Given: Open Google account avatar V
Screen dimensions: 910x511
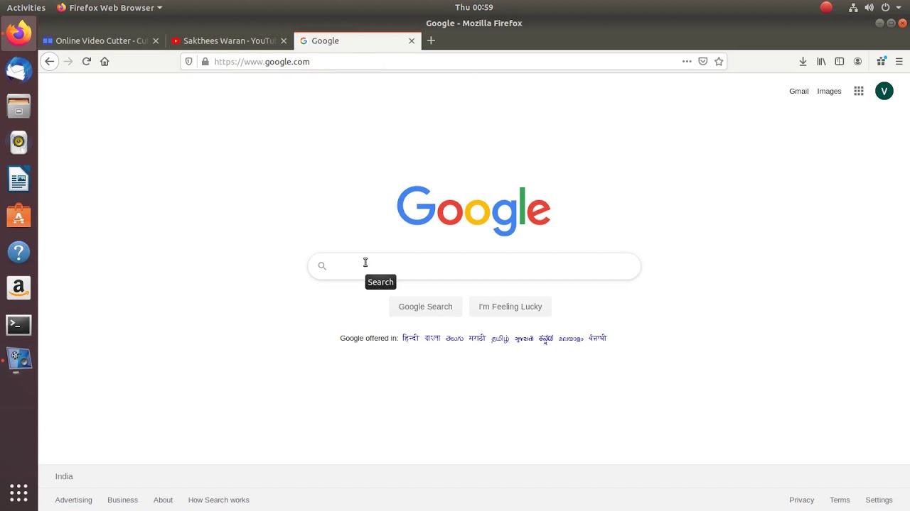Looking at the screenshot, I should point(884,91).
